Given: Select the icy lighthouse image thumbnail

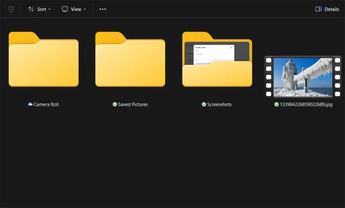Looking at the screenshot, I should coord(303,77).
